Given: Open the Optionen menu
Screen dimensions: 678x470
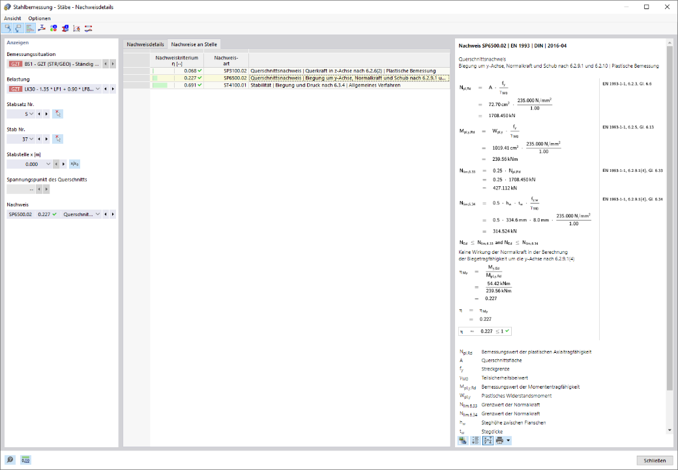Looking at the screenshot, I should pos(39,19).
